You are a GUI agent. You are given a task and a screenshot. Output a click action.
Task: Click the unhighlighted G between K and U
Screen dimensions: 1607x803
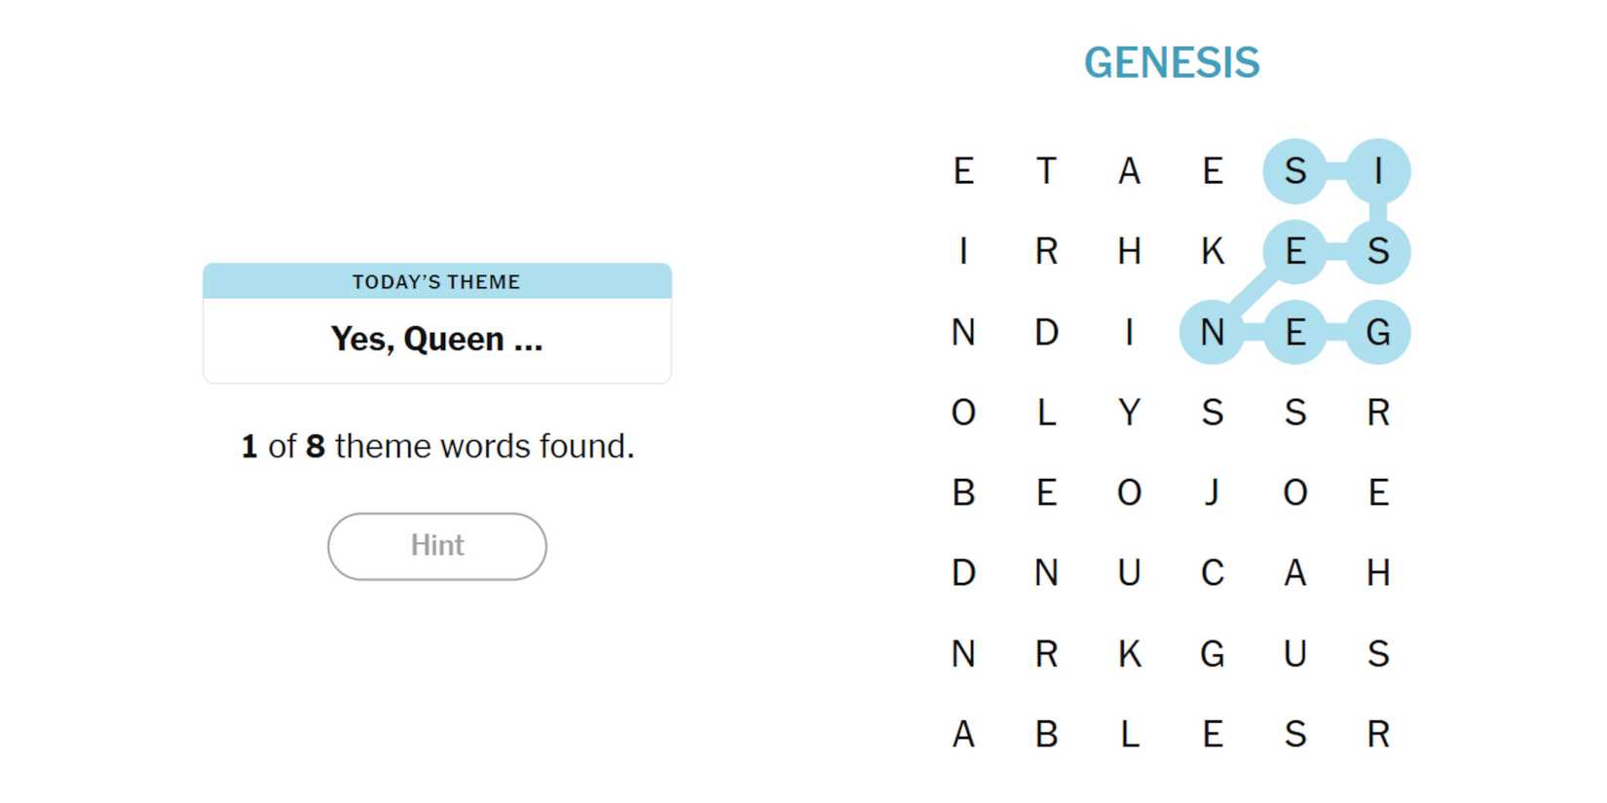pos(1212,654)
